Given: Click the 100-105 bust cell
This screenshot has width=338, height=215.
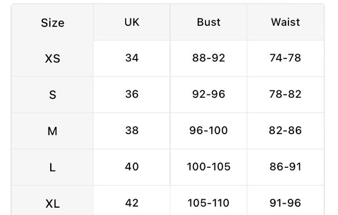Looking at the screenshot, I should click(208, 167).
